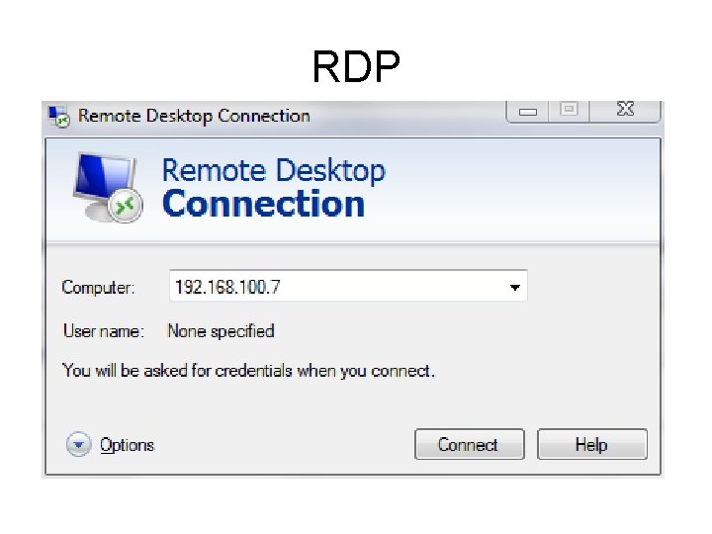Close the Remote Desktop Connection window
The height and width of the screenshot is (534, 712).
(x=625, y=110)
